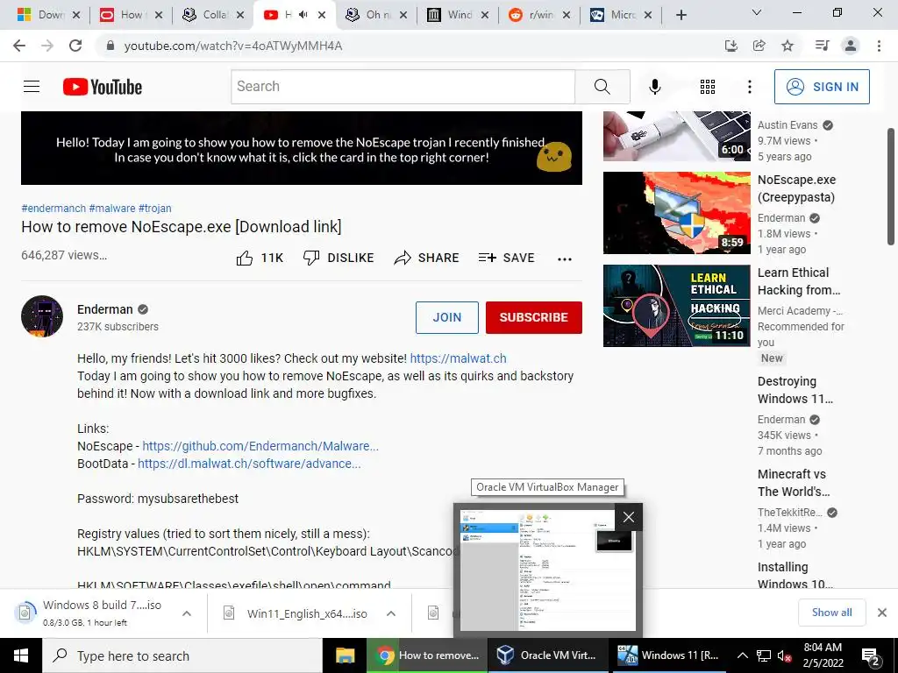Activate voice search microphone

pos(654,87)
